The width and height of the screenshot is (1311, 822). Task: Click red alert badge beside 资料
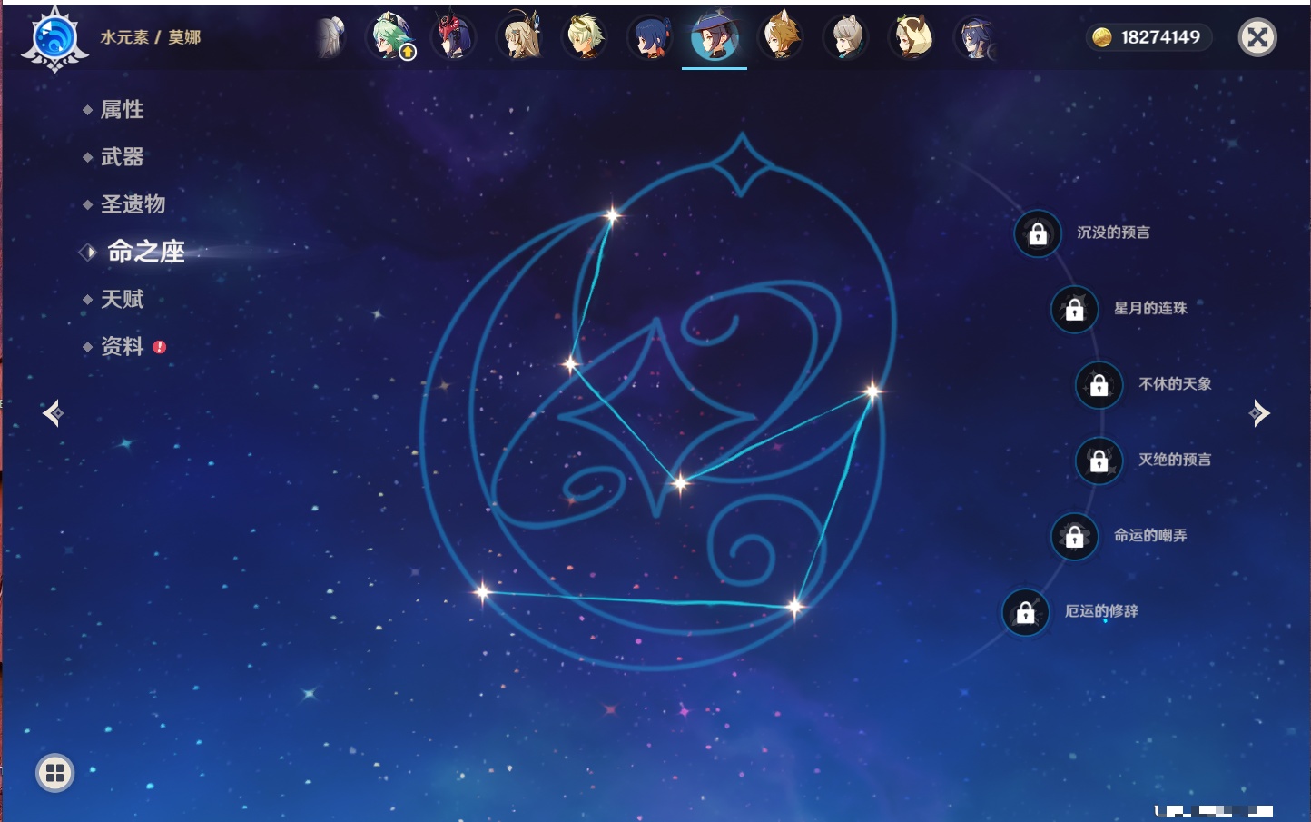(160, 347)
